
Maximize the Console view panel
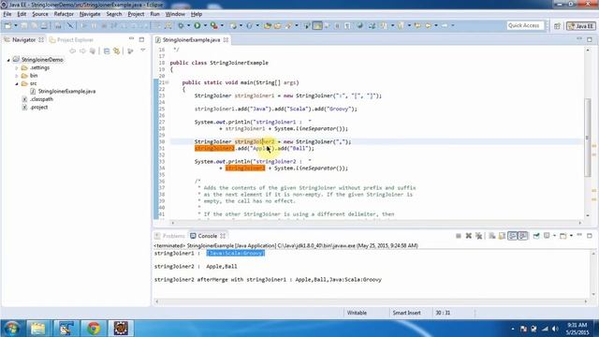pos(590,235)
